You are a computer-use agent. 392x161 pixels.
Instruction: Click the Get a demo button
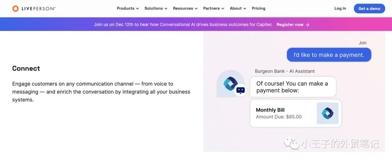pyautogui.click(x=369, y=8)
